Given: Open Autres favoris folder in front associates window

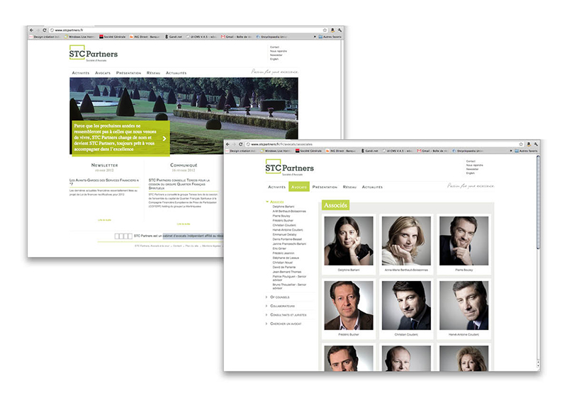Looking at the screenshot, I should tap(526, 151).
